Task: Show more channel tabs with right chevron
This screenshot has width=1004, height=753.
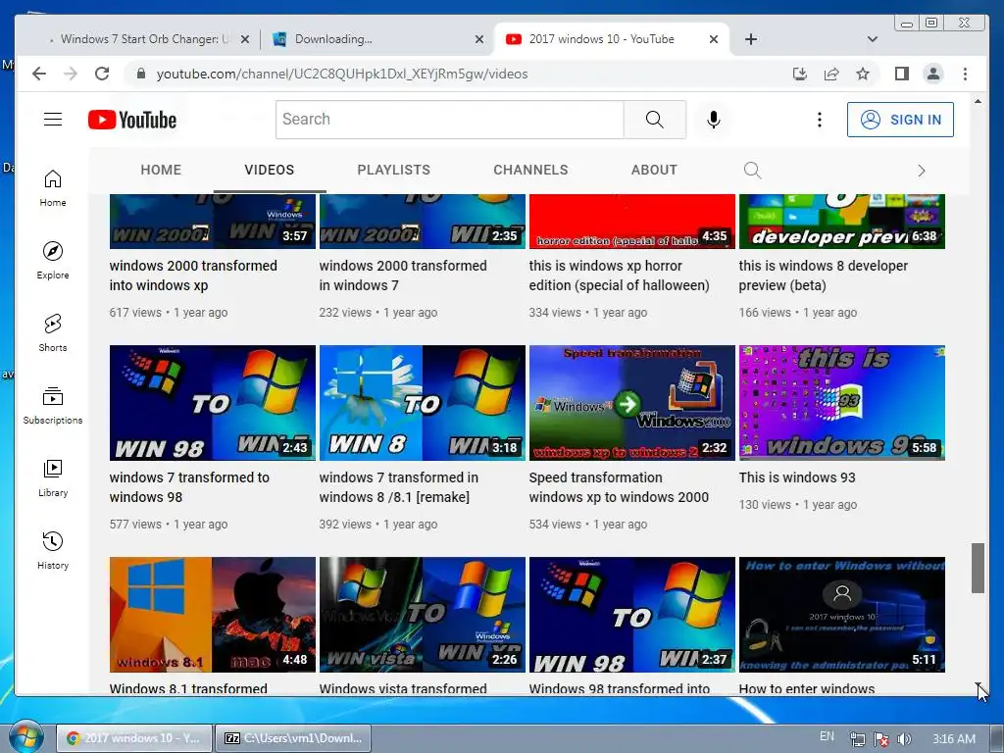Action: (x=922, y=171)
